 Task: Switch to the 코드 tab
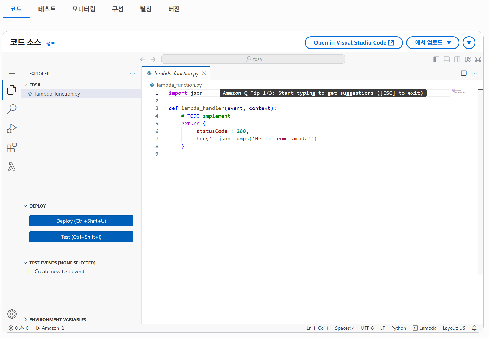coord(16,9)
